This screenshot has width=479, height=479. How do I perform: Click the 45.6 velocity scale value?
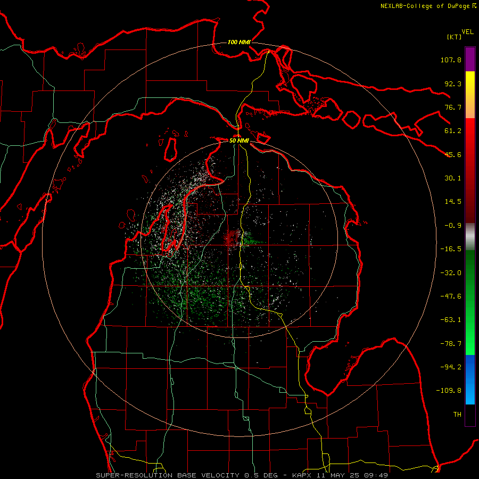453,154
